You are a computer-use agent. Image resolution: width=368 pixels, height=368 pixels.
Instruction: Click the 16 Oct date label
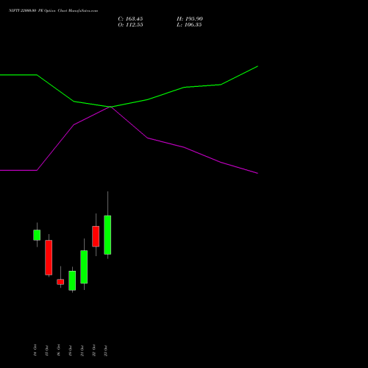click(59, 350)
